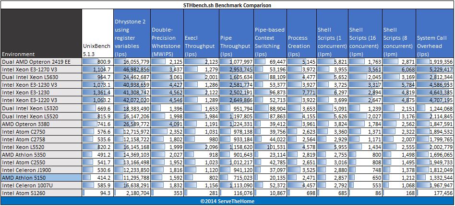Click the 'Shell Scripts (8 concurrent)' header
455x206 pixels.
(399, 33)
